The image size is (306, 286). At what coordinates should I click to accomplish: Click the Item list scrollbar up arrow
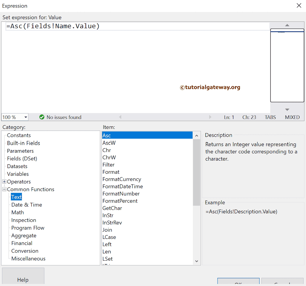tap(196, 135)
